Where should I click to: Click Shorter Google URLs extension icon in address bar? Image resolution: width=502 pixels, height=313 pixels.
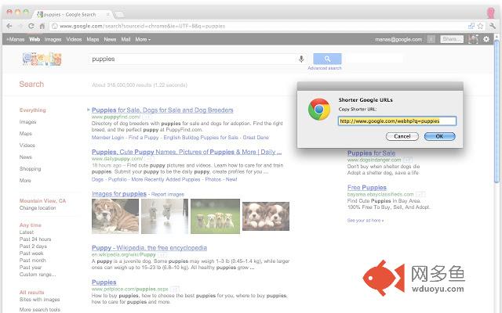[x=471, y=26]
